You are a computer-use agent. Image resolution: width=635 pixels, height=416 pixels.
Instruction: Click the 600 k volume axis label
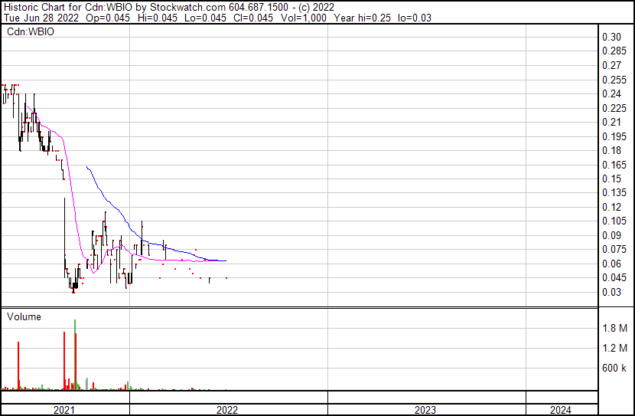614,369
